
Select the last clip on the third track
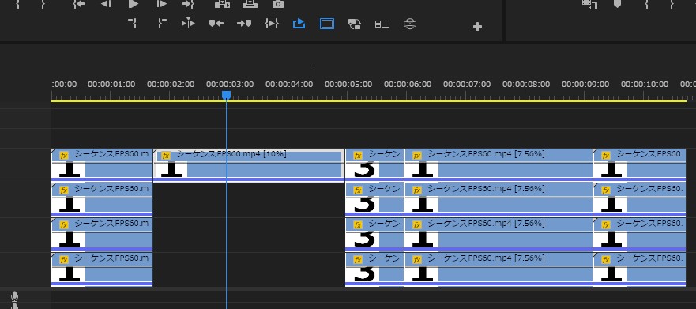pyautogui.click(x=640, y=235)
